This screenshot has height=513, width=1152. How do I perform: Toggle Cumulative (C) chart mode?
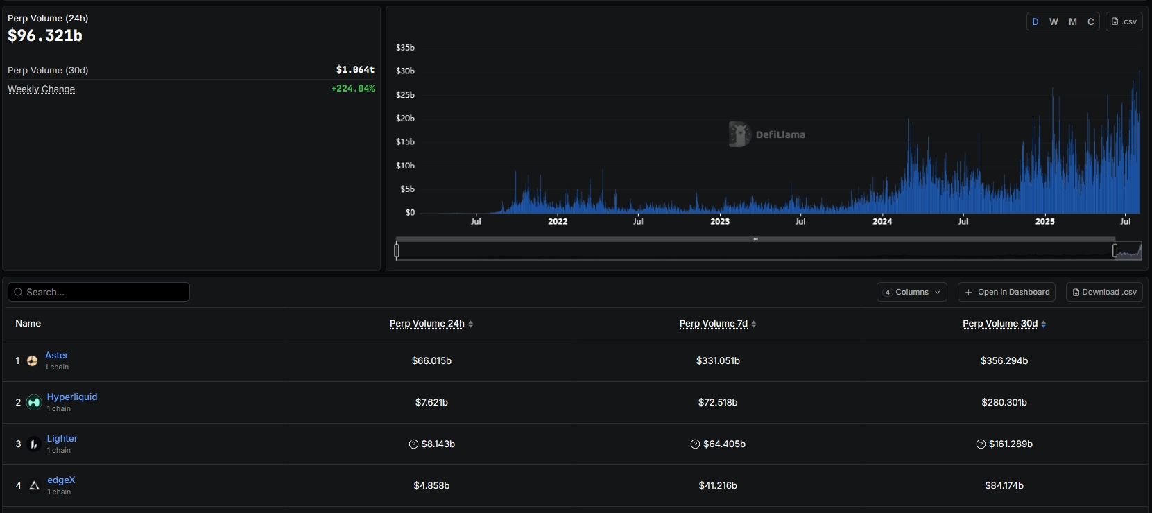point(1090,21)
